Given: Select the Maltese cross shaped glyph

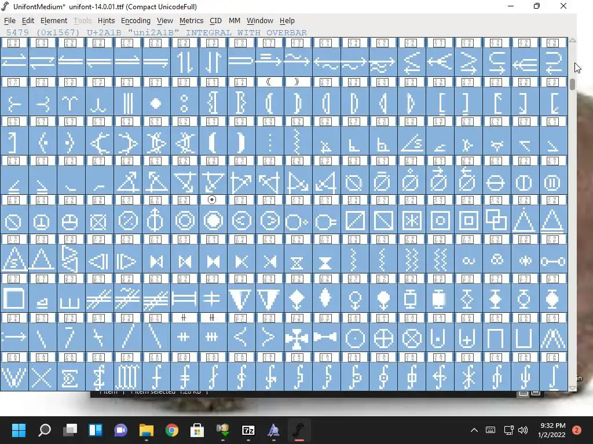Looking at the screenshot, I should 298,337.
